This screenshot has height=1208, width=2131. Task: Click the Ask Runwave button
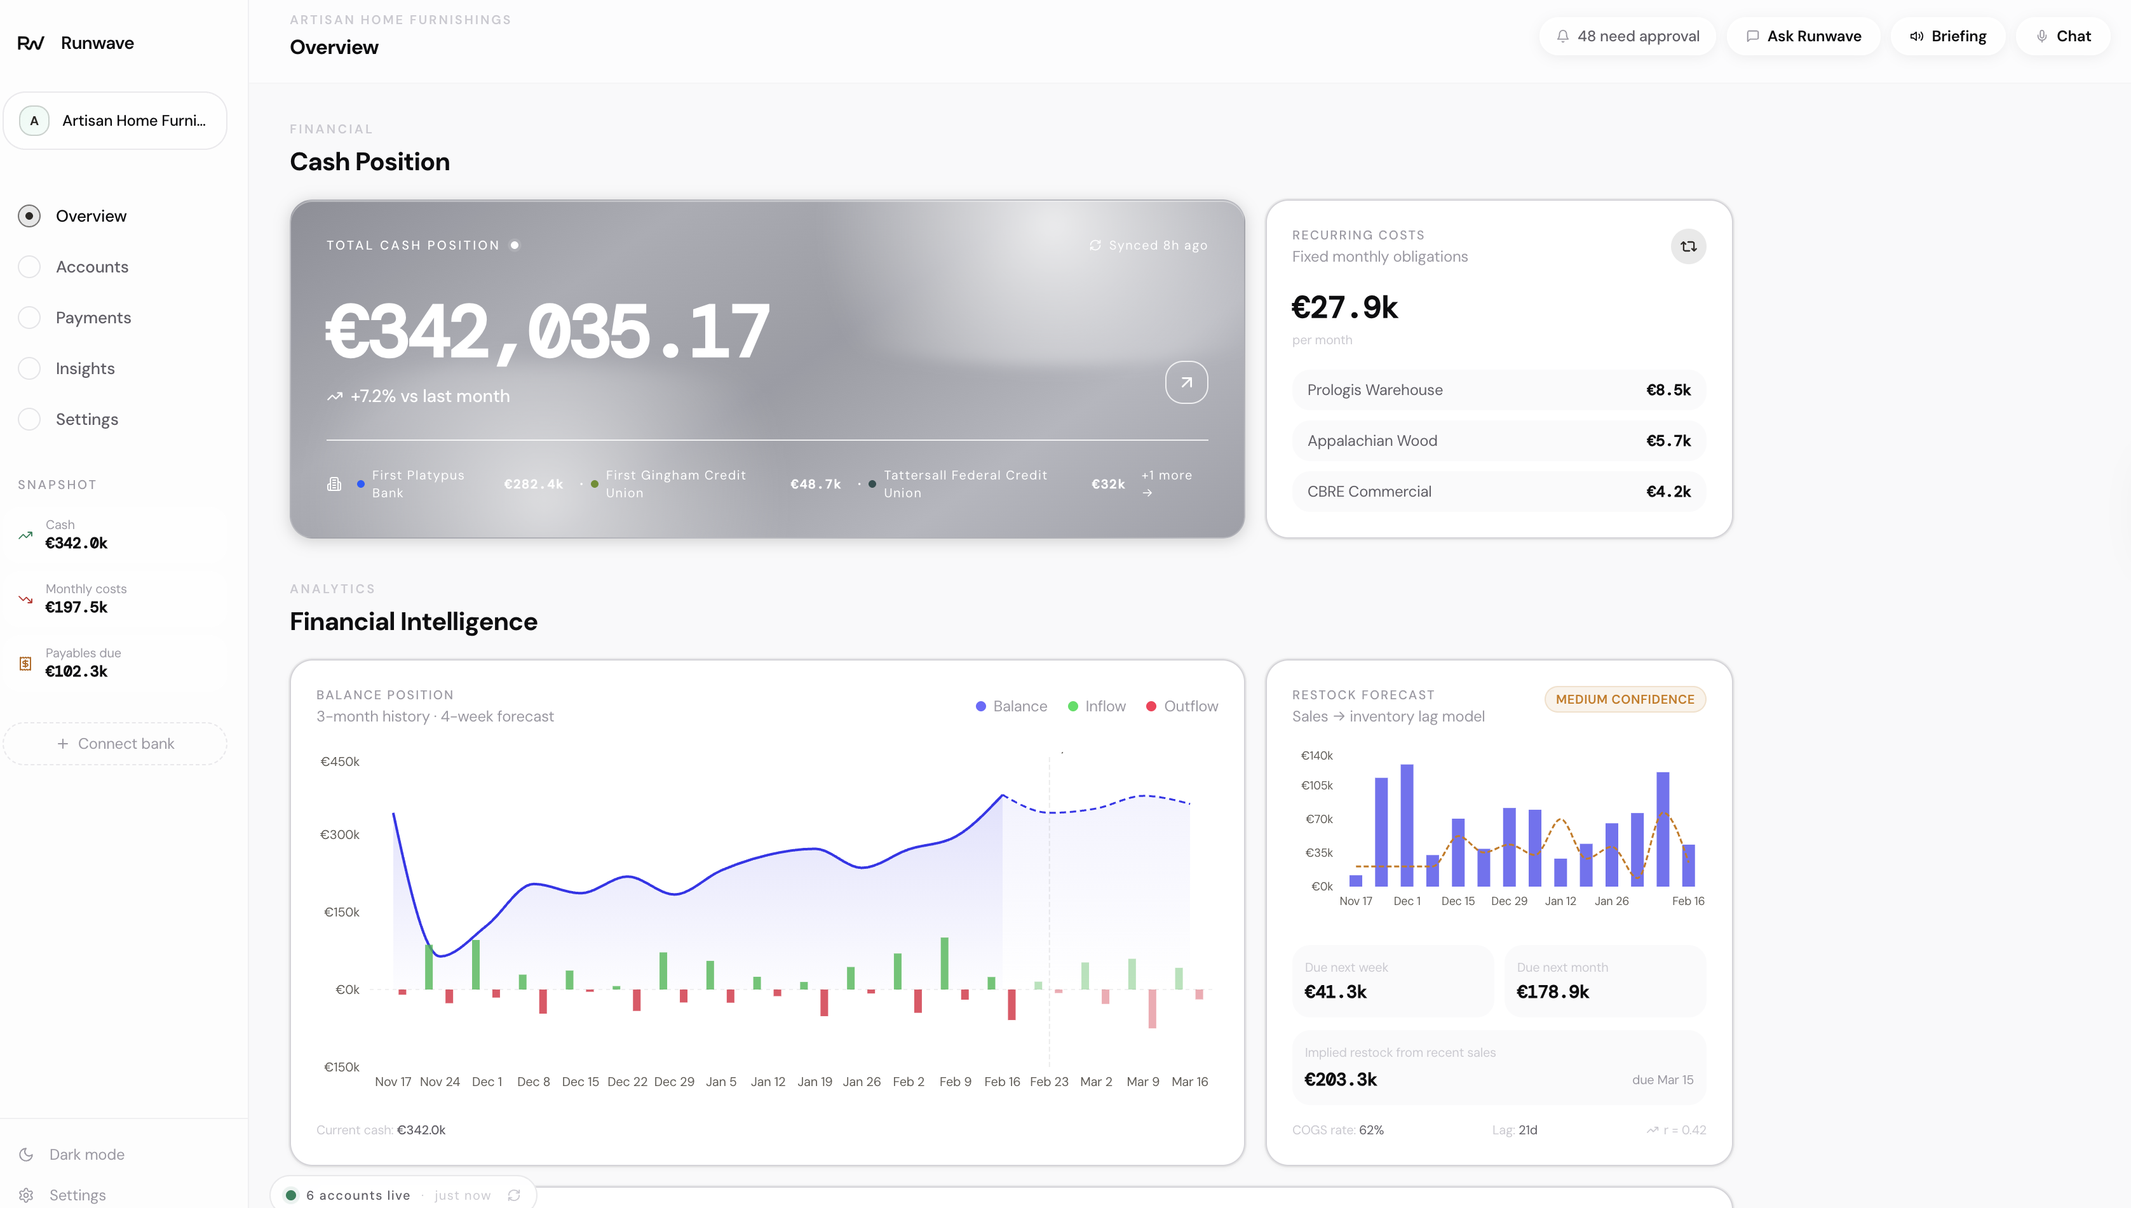[1803, 36]
